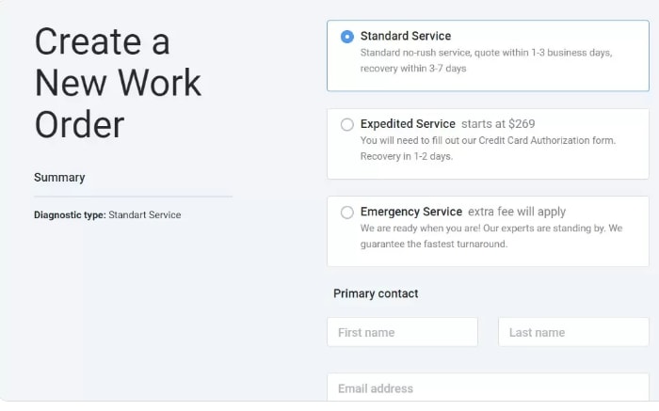Click the divider line under Summary
The image size is (659, 411).
pyautogui.click(x=133, y=197)
